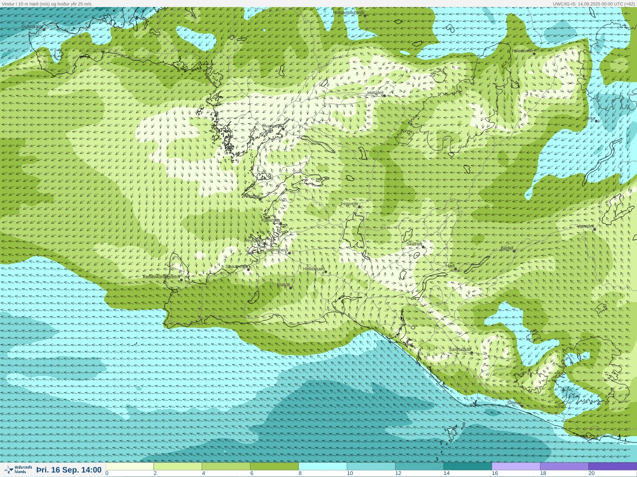Click the Sámsstaðir station label

click(x=459, y=350)
